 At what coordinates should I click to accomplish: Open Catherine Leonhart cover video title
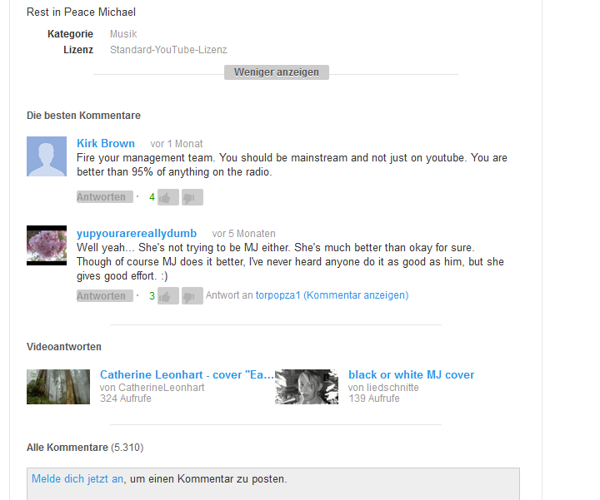click(187, 374)
